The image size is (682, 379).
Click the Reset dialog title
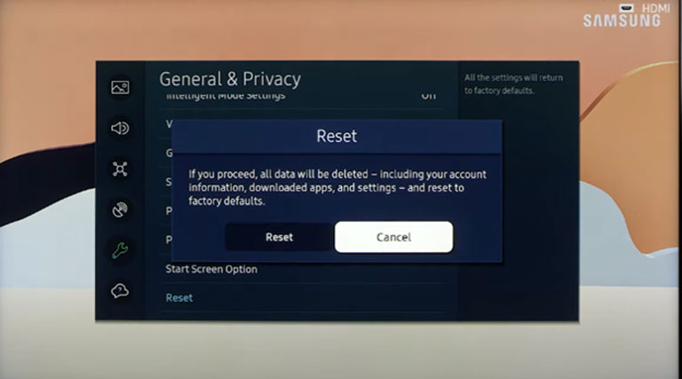337,136
